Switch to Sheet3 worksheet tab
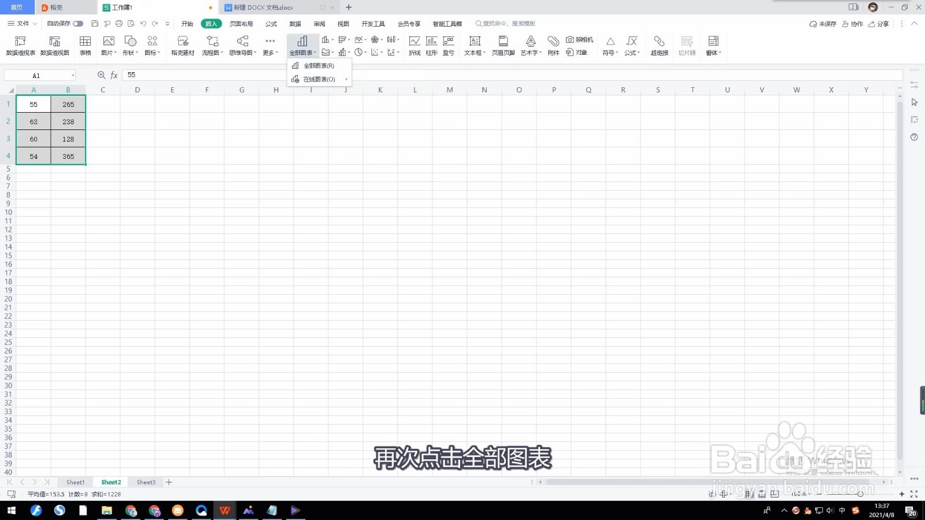 146,482
